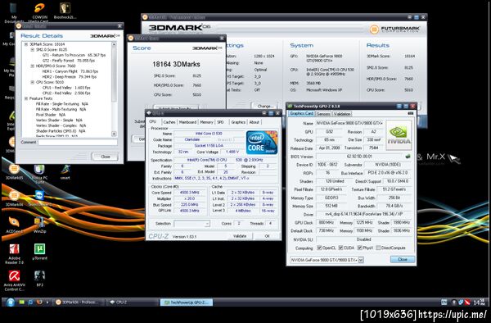Enable the DirectCompute checkbox in GPU-Z

point(378,248)
